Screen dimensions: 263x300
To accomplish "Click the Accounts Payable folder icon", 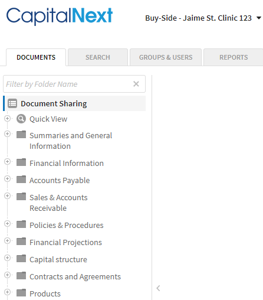I will (x=21, y=180).
